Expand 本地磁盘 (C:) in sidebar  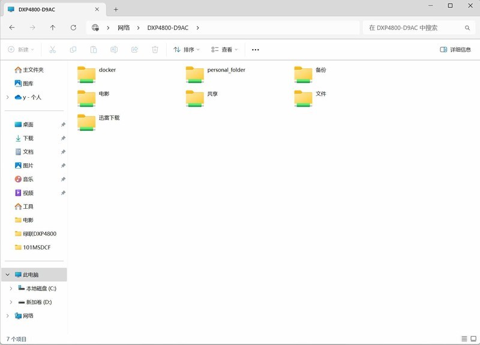pyautogui.click(x=11, y=289)
